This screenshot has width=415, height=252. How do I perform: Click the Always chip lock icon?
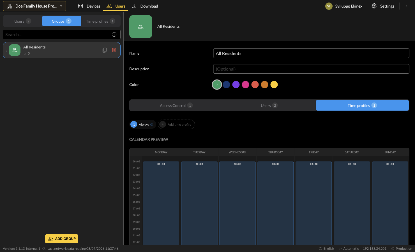tap(134, 124)
